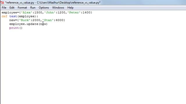
Task: Open the Options menu
Action: pos(44,8)
